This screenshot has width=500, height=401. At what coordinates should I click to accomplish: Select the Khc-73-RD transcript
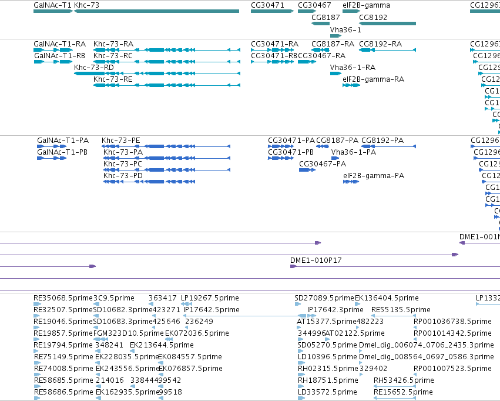[x=157, y=73]
